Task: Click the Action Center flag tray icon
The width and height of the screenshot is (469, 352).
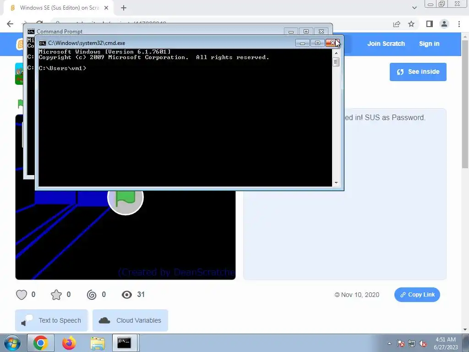Action: point(401,343)
